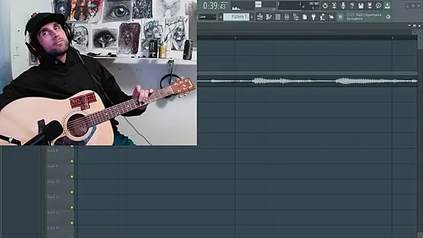This screenshot has height=238, width=423.
Task: Open the Playlist view icon
Action: pyautogui.click(x=260, y=17)
